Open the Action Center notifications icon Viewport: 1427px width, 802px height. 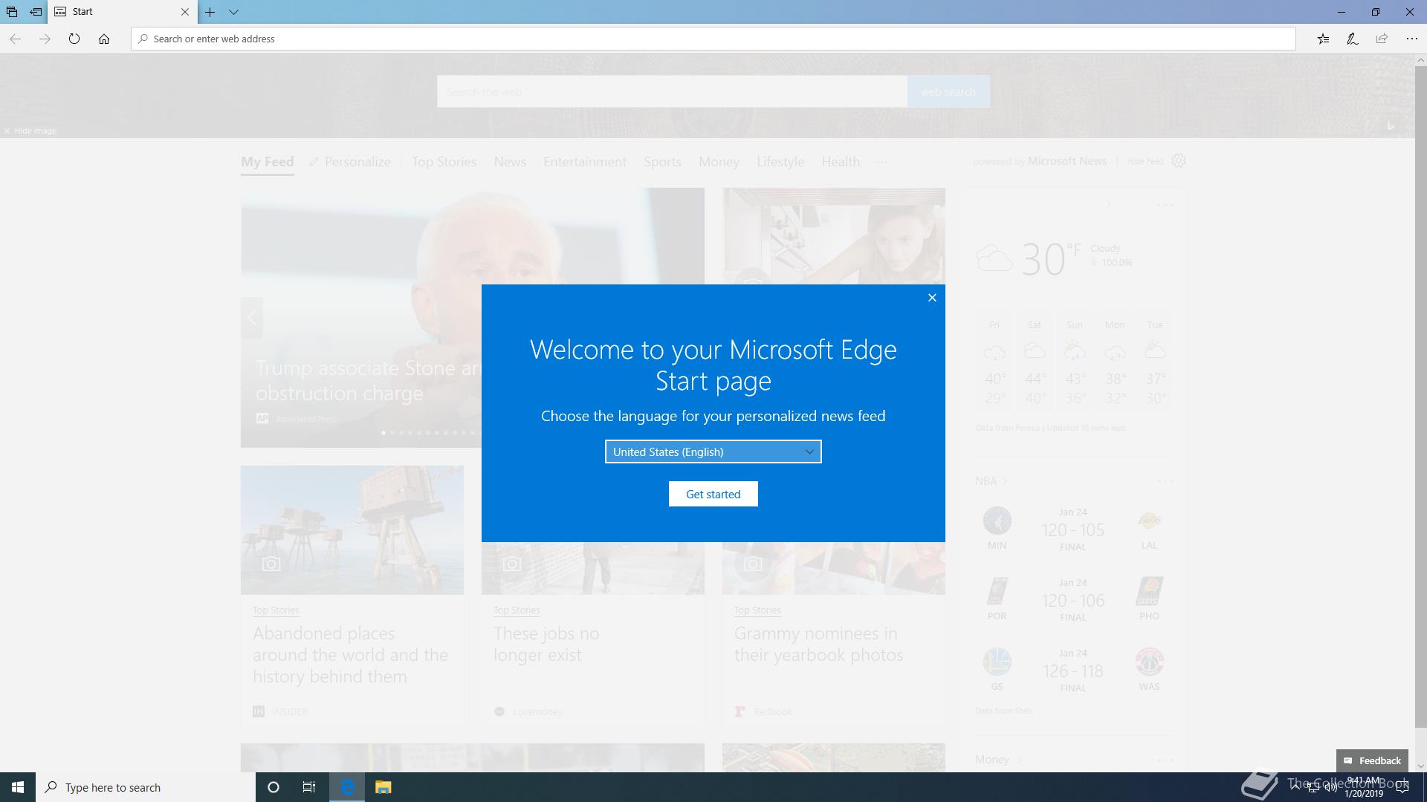(1402, 787)
